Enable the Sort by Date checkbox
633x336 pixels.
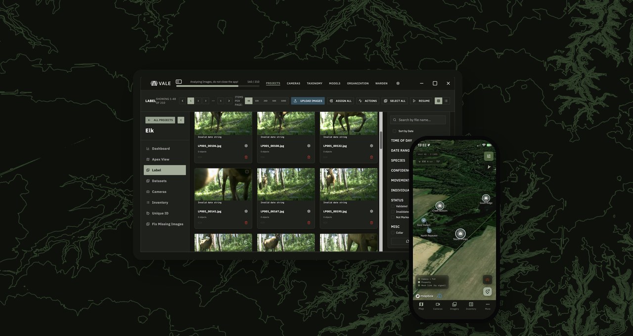(395, 131)
